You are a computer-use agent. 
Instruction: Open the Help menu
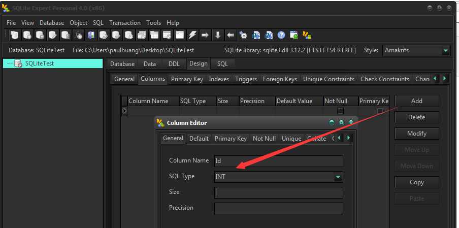click(x=173, y=23)
